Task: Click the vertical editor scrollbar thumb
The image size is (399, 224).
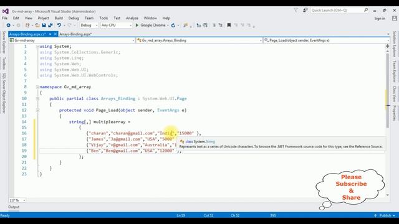Action: (388, 90)
